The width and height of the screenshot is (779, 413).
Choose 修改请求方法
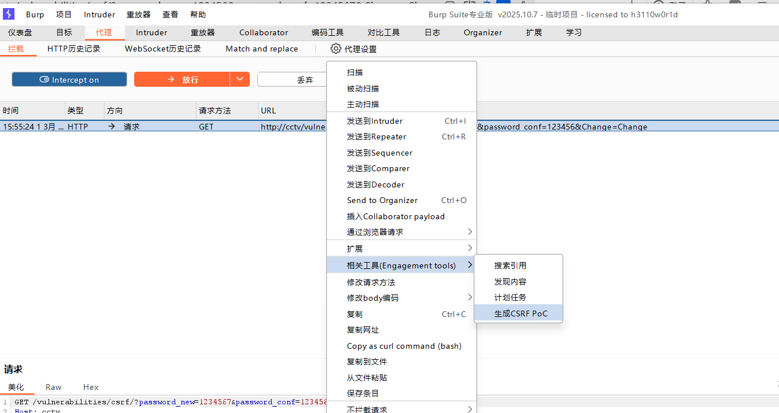[x=401, y=282]
